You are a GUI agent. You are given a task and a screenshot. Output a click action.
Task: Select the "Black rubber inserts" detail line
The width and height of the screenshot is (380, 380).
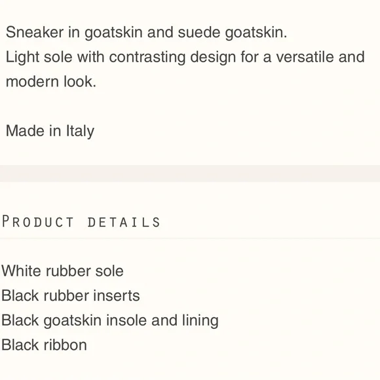(71, 295)
